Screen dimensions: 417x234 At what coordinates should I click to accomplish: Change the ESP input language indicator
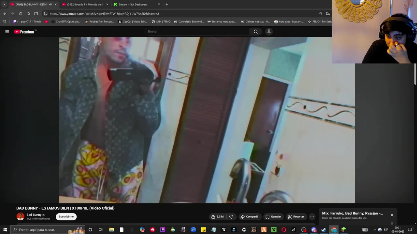point(386,230)
